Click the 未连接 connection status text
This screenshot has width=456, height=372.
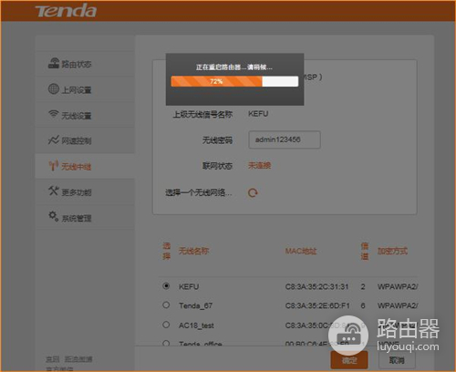(259, 166)
